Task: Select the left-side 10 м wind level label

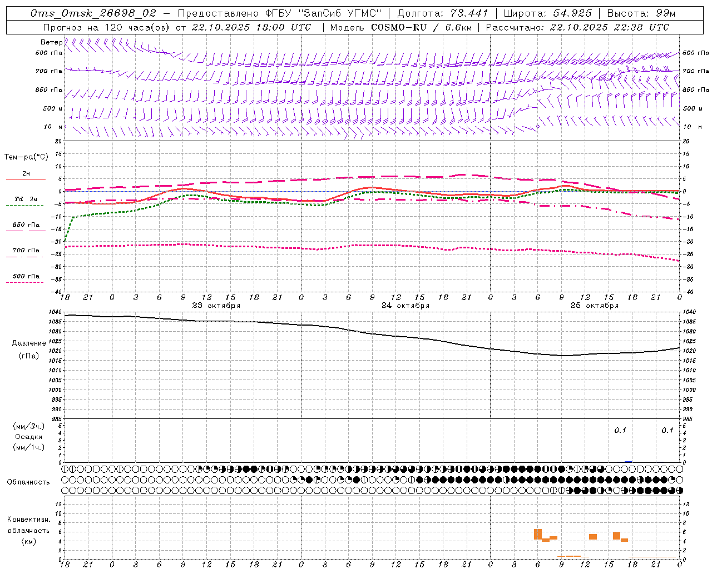Action: tap(53, 127)
